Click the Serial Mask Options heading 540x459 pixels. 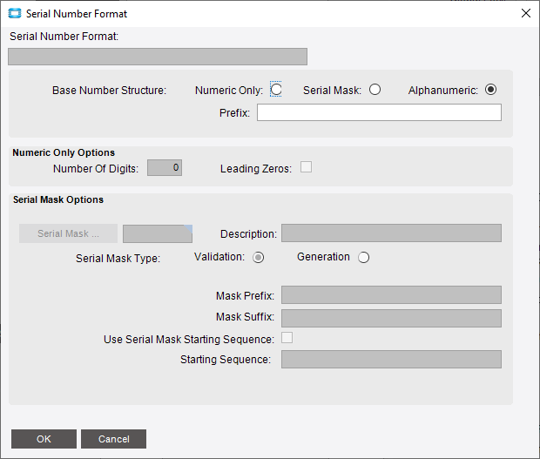(58, 199)
